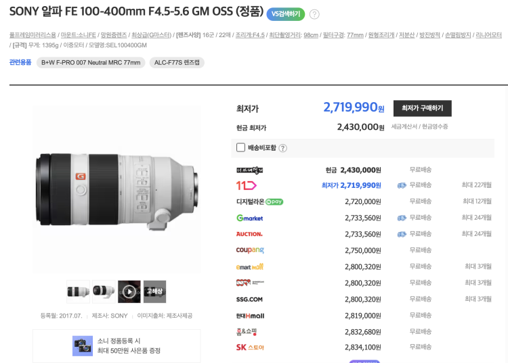Viewport: 508px width, 363px height.
Task: Open the 11번가 seller logo
Action: [247, 185]
